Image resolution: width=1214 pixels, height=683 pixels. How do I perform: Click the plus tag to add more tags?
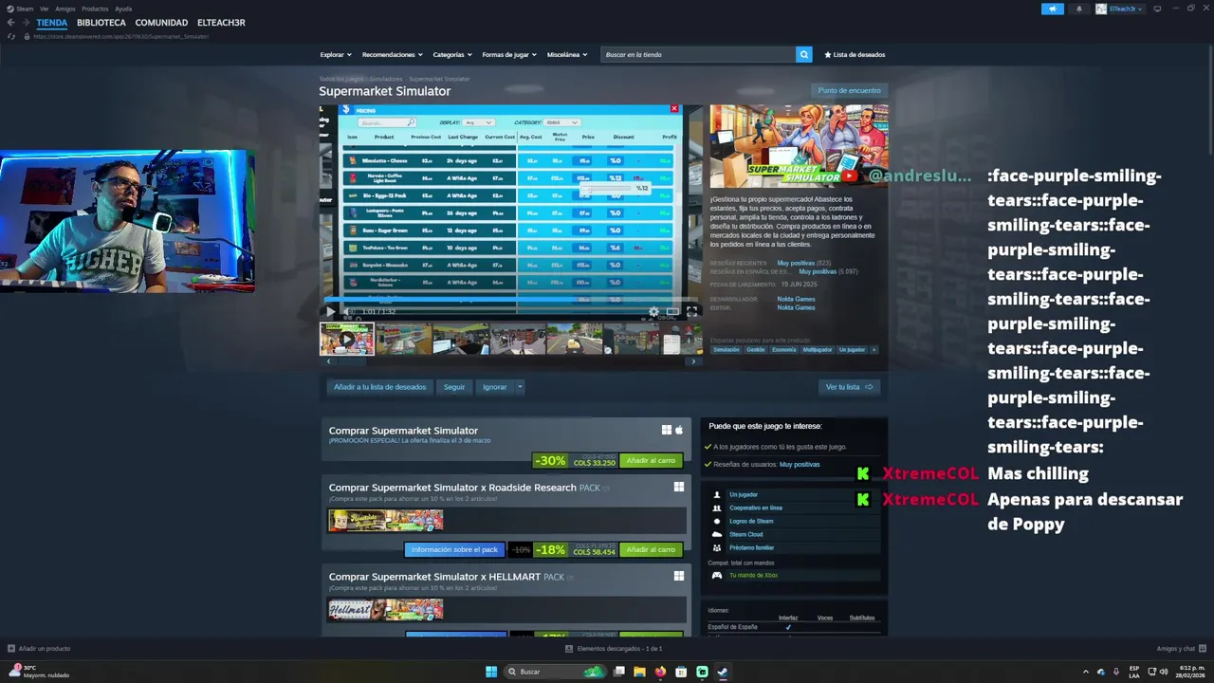tap(874, 349)
